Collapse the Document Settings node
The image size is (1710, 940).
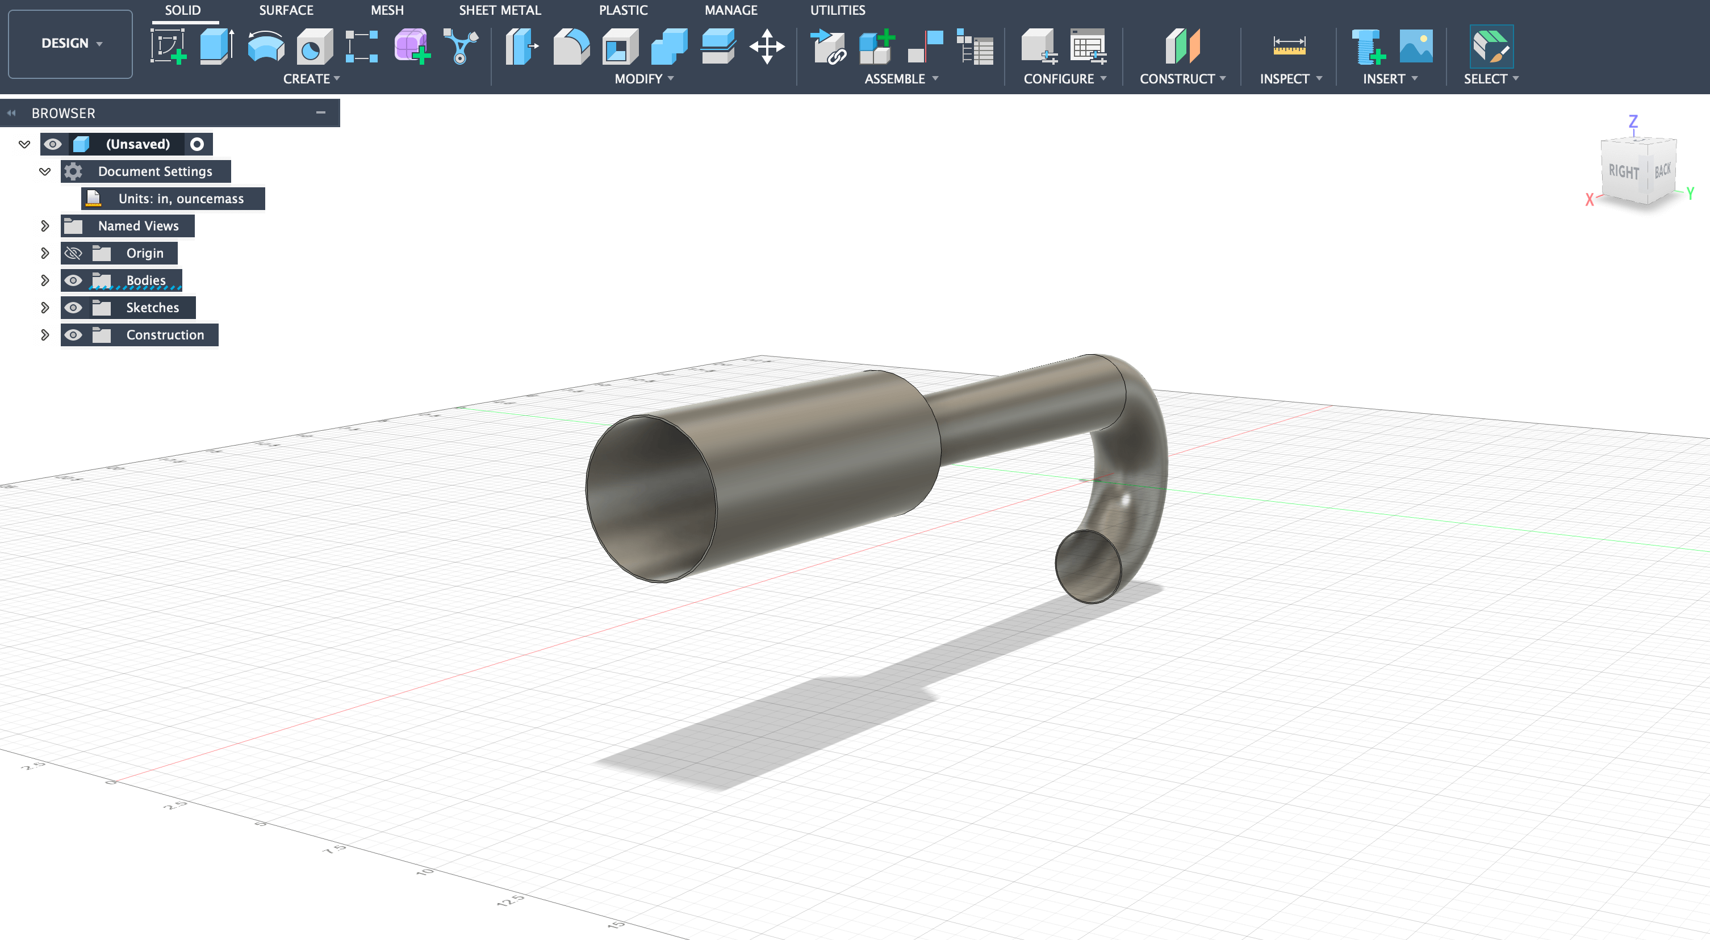pos(44,170)
